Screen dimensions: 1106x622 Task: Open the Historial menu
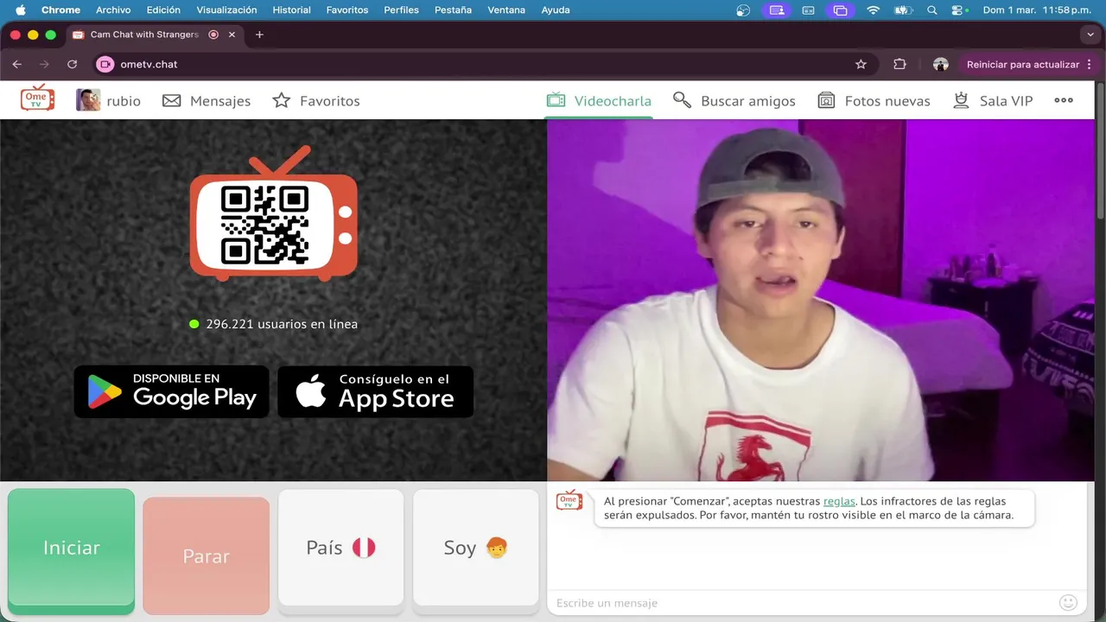tap(291, 10)
